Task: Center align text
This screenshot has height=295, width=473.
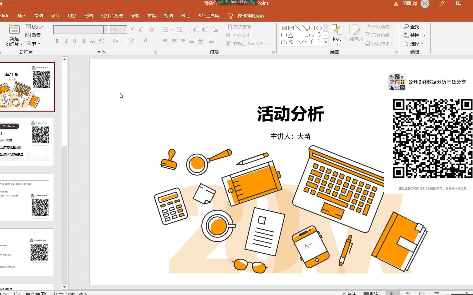Action: click(174, 41)
